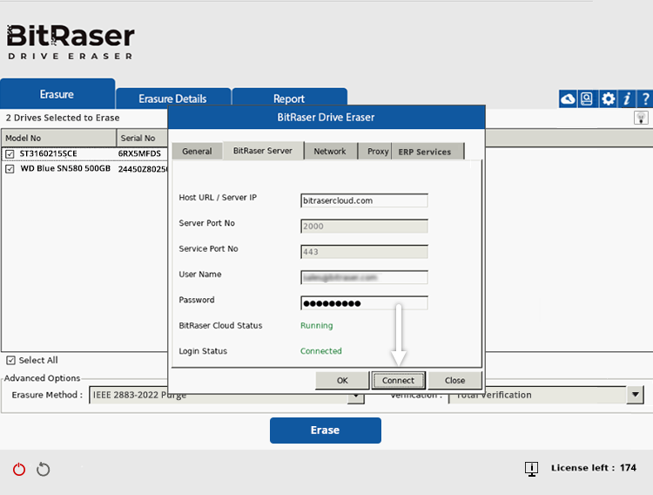Click the light bulb icon
Screen dimensions: 653x495
pyautogui.click(x=641, y=118)
